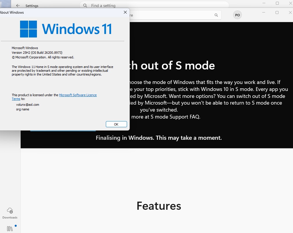Click the Version 25H2 build text
The height and width of the screenshot is (233, 293).
point(37,53)
